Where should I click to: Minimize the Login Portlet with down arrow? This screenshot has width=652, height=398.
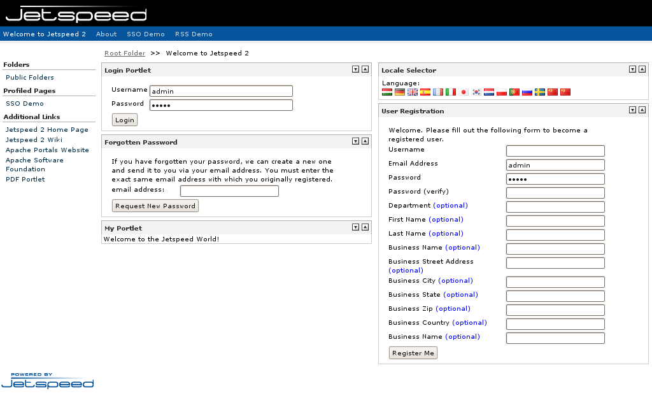tap(355, 69)
